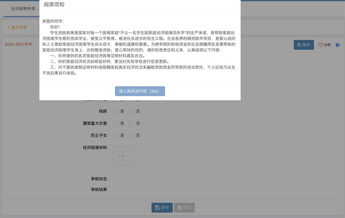Select 是 for 残疾
This screenshot has height=218, width=345.
click(x=115, y=111)
